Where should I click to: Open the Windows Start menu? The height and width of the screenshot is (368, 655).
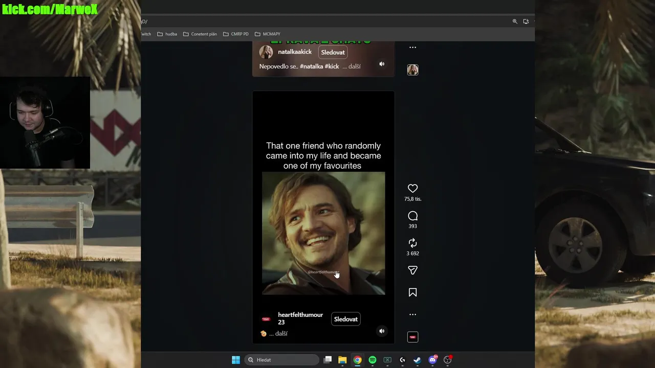tap(236, 360)
